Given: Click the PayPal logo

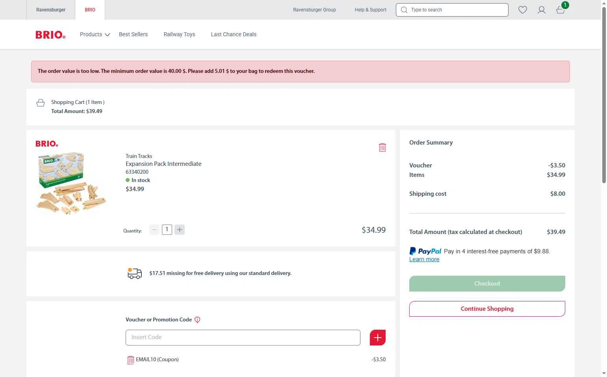Looking at the screenshot, I should [x=425, y=251].
